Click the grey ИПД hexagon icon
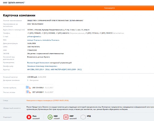Screen dimensions: 154x121 [x=83, y=117]
